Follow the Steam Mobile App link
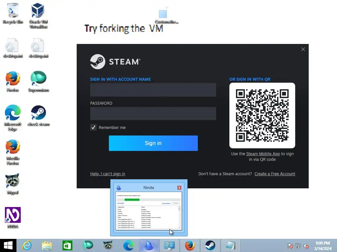Screen dimensions: 337x252 (263, 154)
